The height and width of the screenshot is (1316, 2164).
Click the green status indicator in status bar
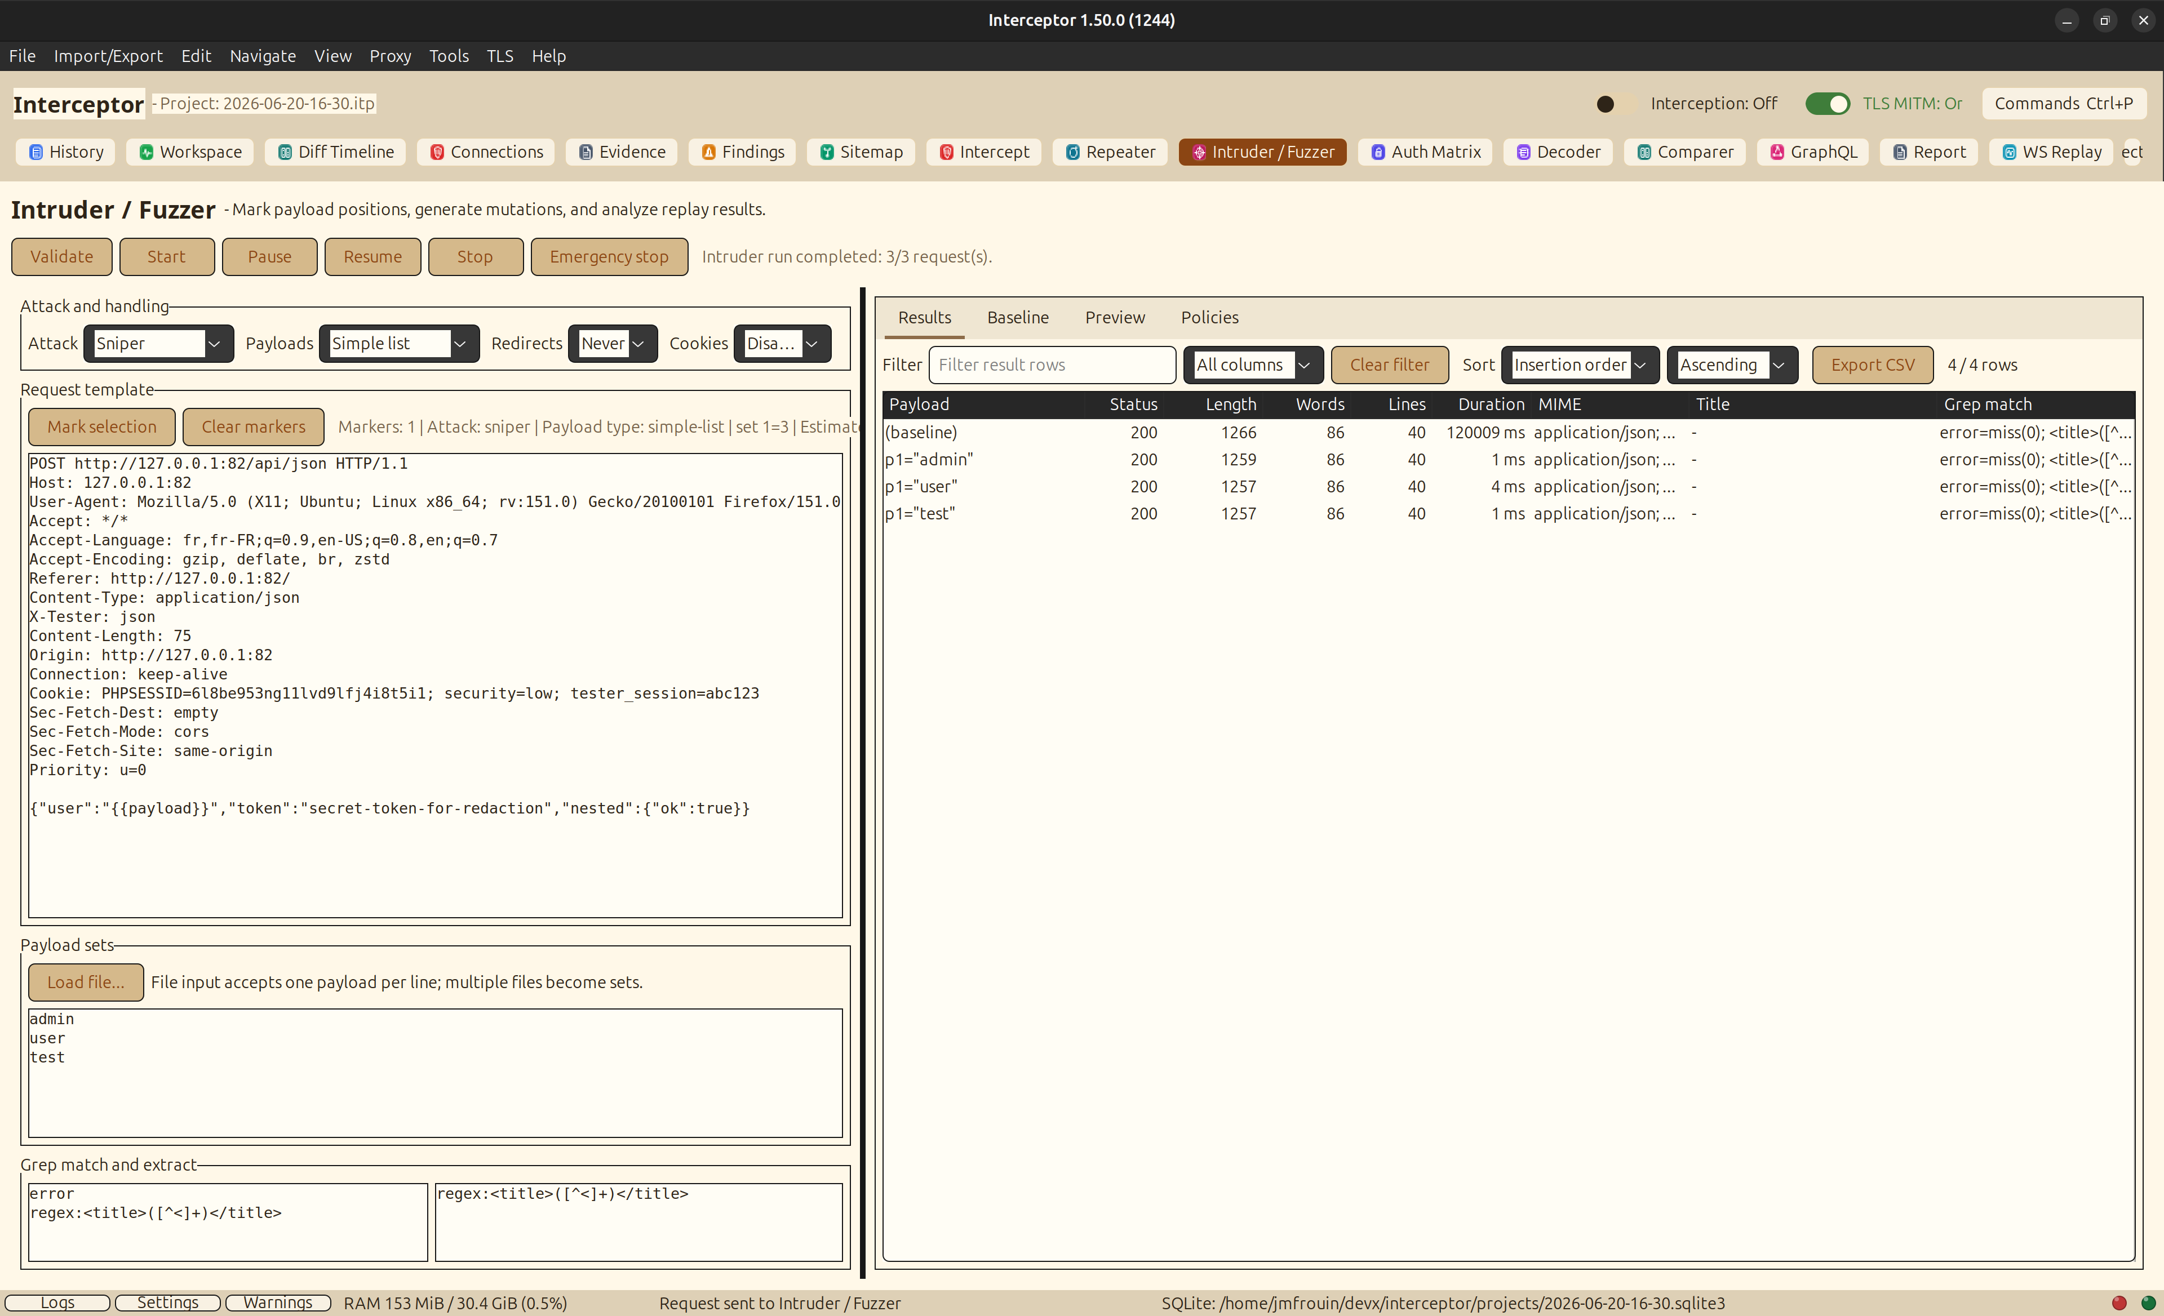[2148, 1303]
